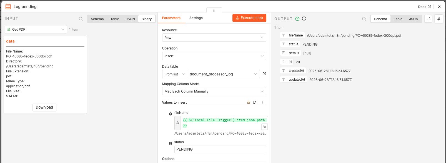Click the output fileName path value
The height and width of the screenshot is (163, 446).
tap(354, 36)
